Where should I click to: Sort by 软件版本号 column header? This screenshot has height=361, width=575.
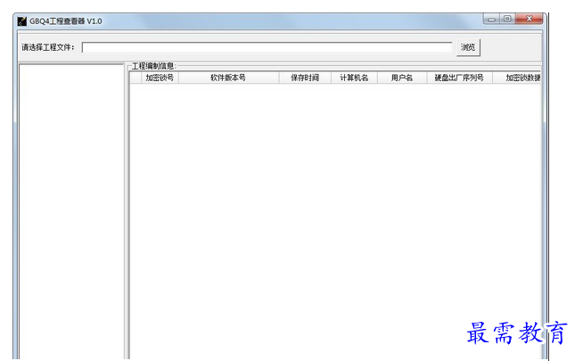228,78
